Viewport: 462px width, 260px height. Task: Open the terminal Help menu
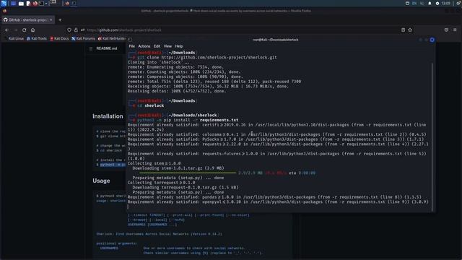pos(179,46)
